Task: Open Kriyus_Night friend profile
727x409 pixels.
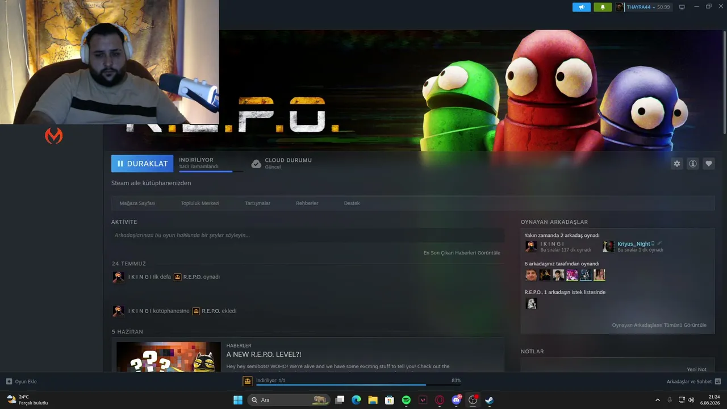Action: click(x=634, y=244)
